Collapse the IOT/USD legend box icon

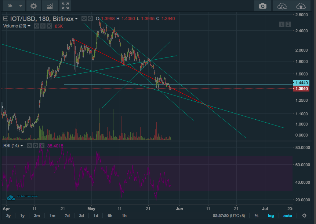pos(6,19)
